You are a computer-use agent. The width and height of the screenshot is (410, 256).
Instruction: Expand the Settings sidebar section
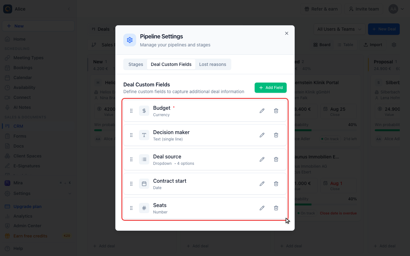coord(38,193)
